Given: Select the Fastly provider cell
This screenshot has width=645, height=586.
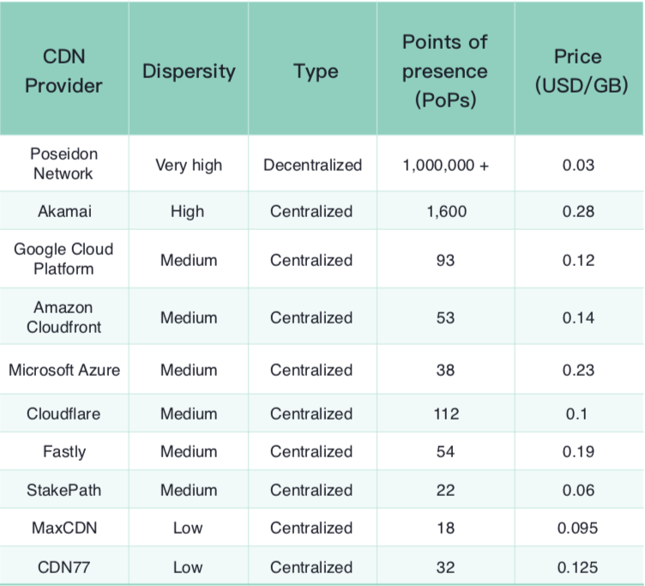Looking at the screenshot, I should tap(63, 451).
